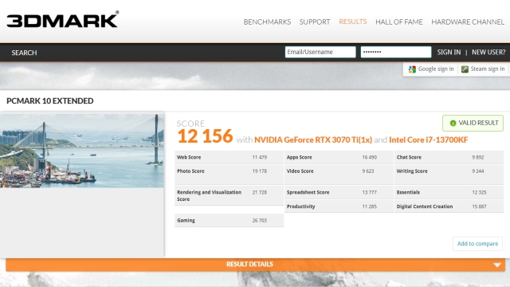Click the Digital Content Creation value 15 887
510x287 pixels.
tap(479, 206)
